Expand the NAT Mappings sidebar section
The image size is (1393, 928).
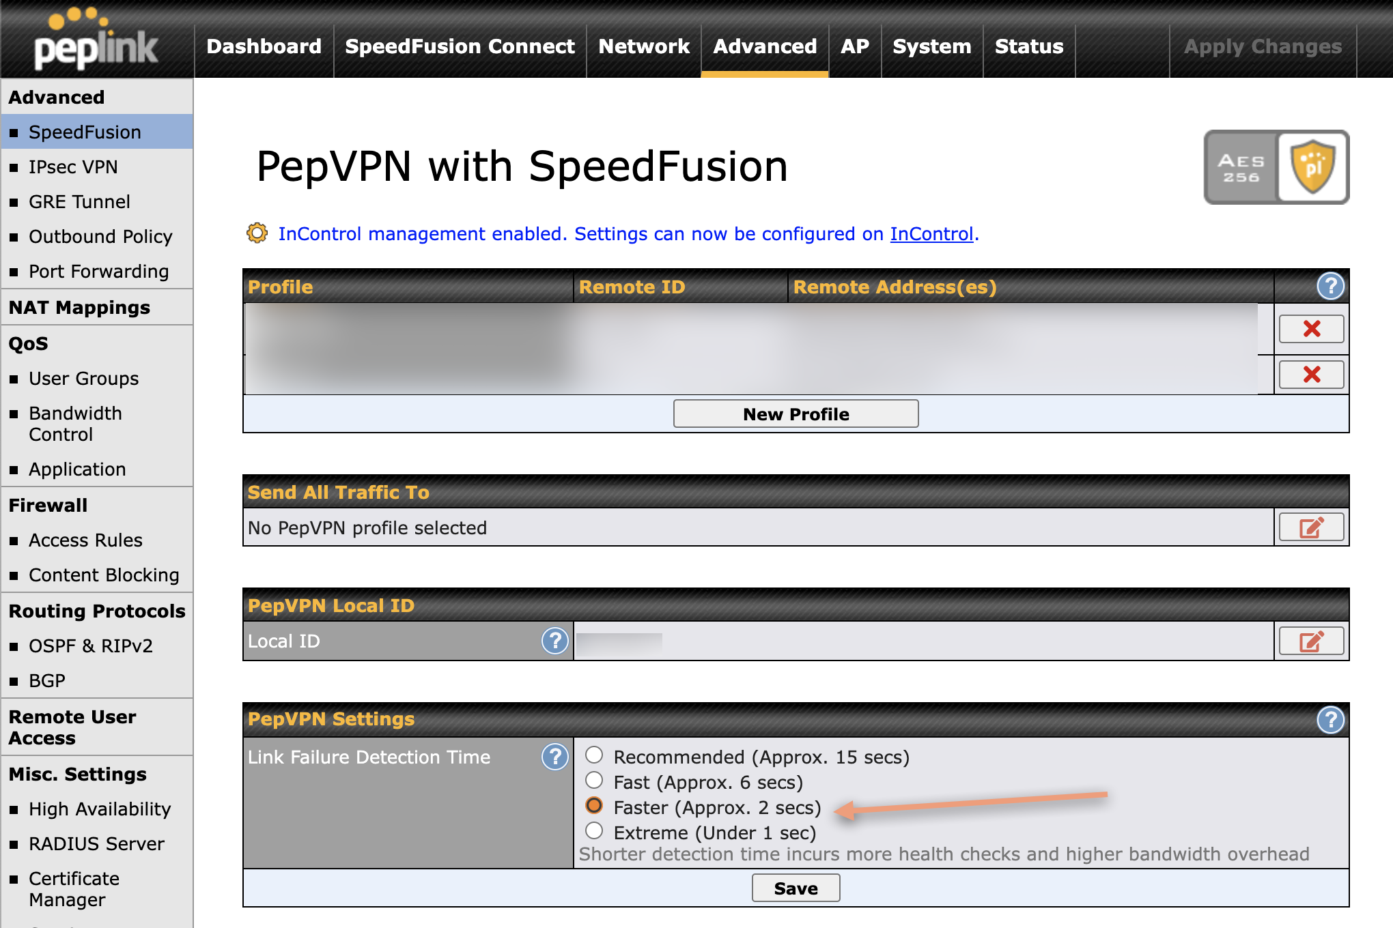79,307
